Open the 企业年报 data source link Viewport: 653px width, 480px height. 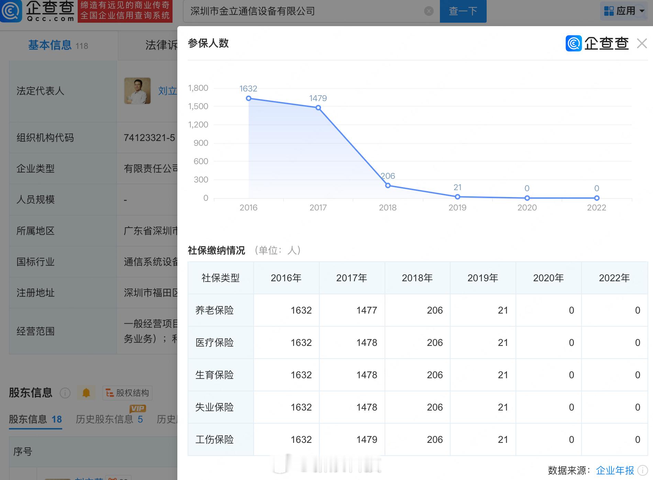tap(615, 470)
